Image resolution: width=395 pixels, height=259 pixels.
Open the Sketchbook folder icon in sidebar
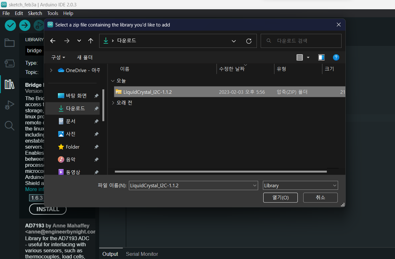[9, 43]
